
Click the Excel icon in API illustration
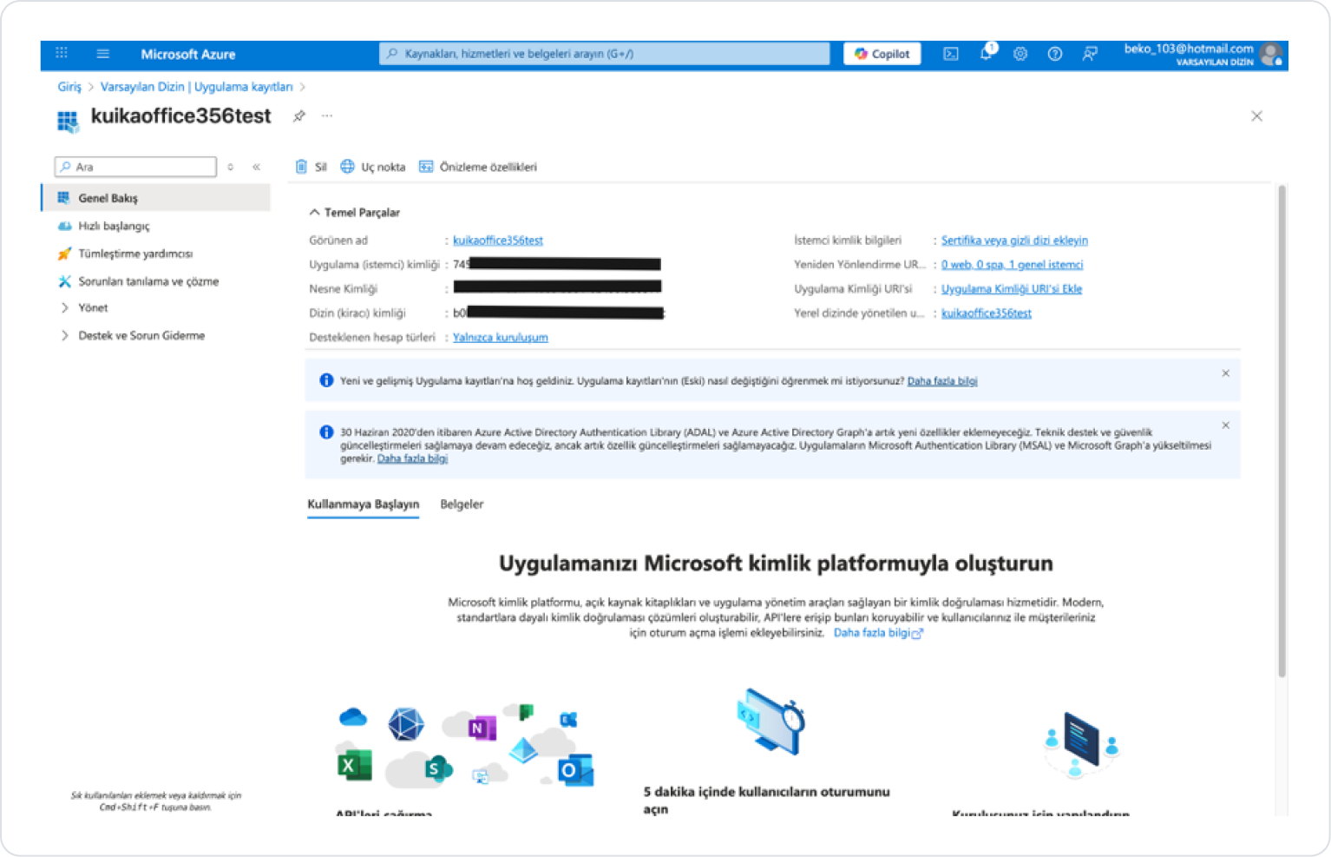coord(354,766)
